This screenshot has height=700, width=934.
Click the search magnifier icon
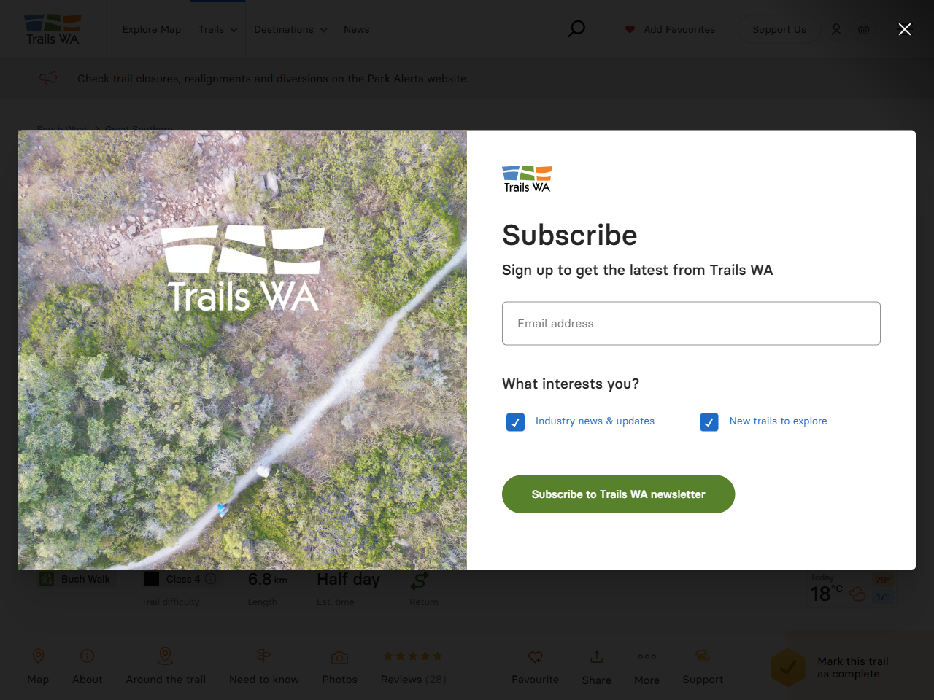point(576,29)
